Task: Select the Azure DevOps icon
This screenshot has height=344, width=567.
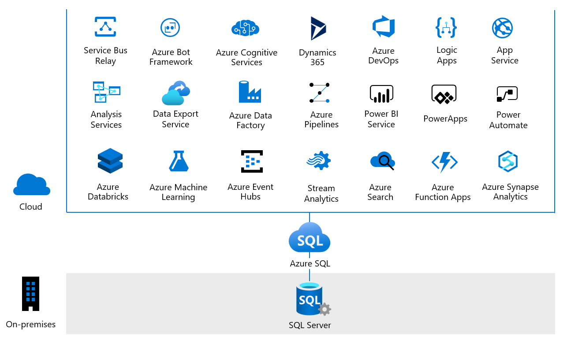Action: pos(383,27)
